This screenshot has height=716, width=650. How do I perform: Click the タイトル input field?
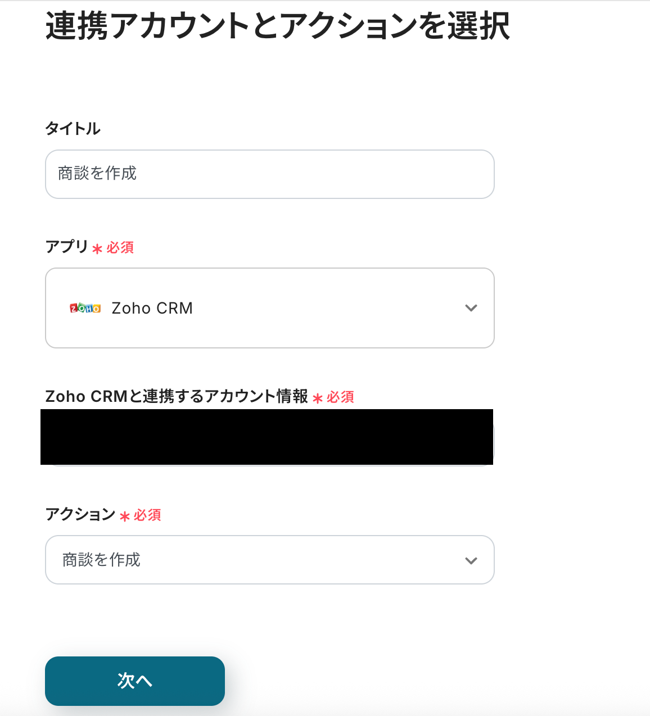[x=270, y=174]
